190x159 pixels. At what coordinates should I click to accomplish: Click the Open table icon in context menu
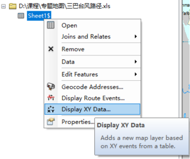(50, 25)
